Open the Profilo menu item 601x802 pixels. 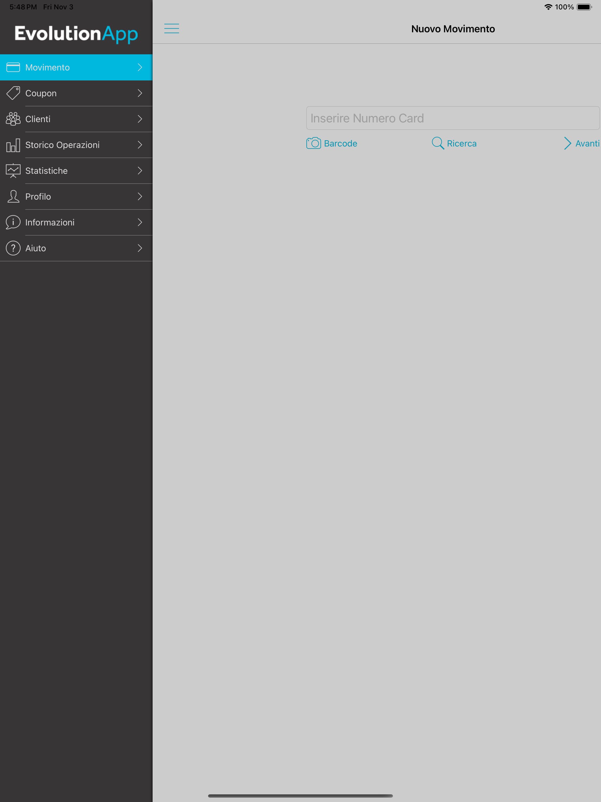click(76, 196)
